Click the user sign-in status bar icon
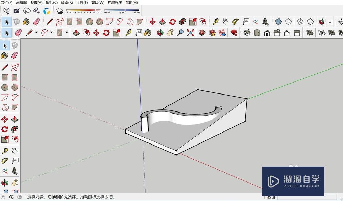This screenshot has height=201, width=343. tap(20, 197)
